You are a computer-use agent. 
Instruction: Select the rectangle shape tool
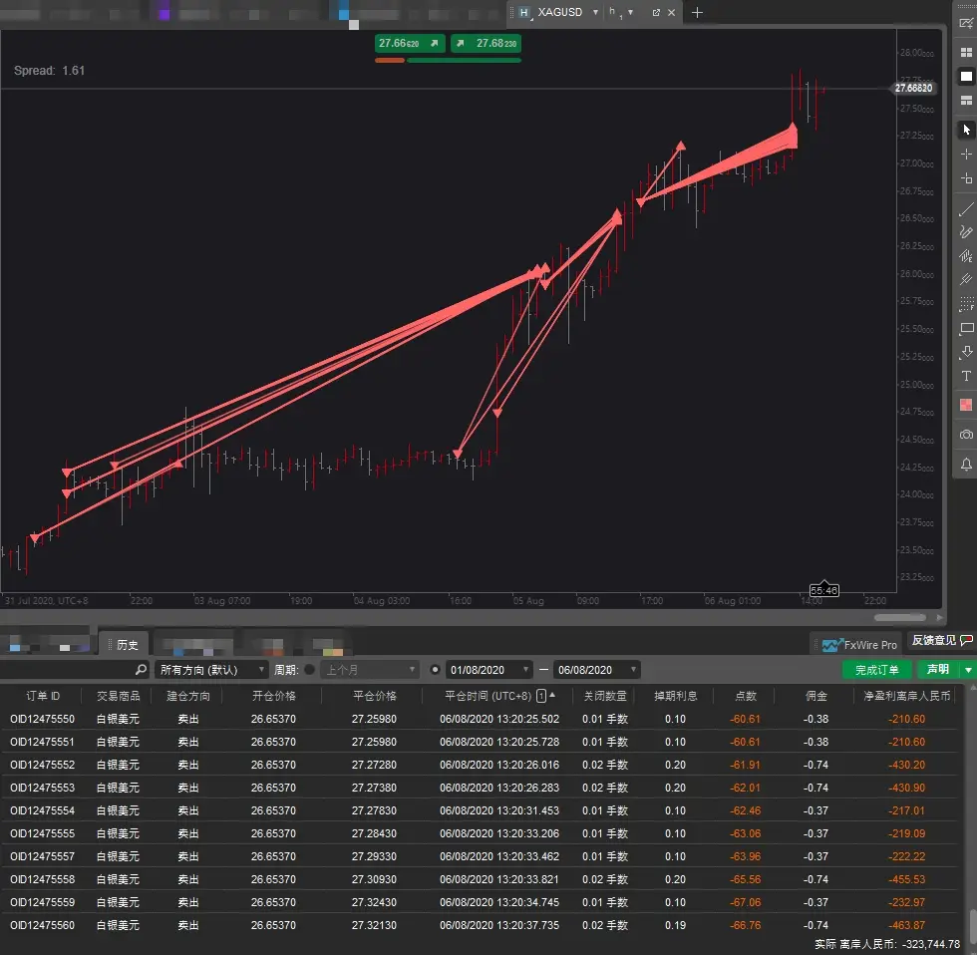(966, 328)
